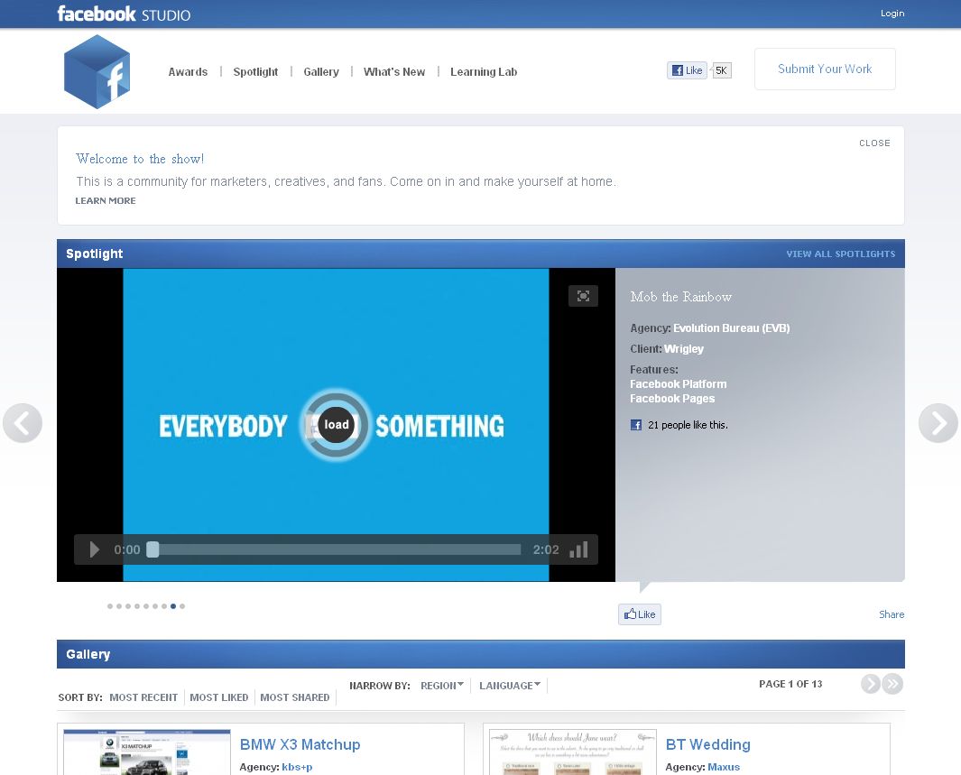Click the kbs+p agency link
The width and height of the screenshot is (961, 775).
(297, 767)
